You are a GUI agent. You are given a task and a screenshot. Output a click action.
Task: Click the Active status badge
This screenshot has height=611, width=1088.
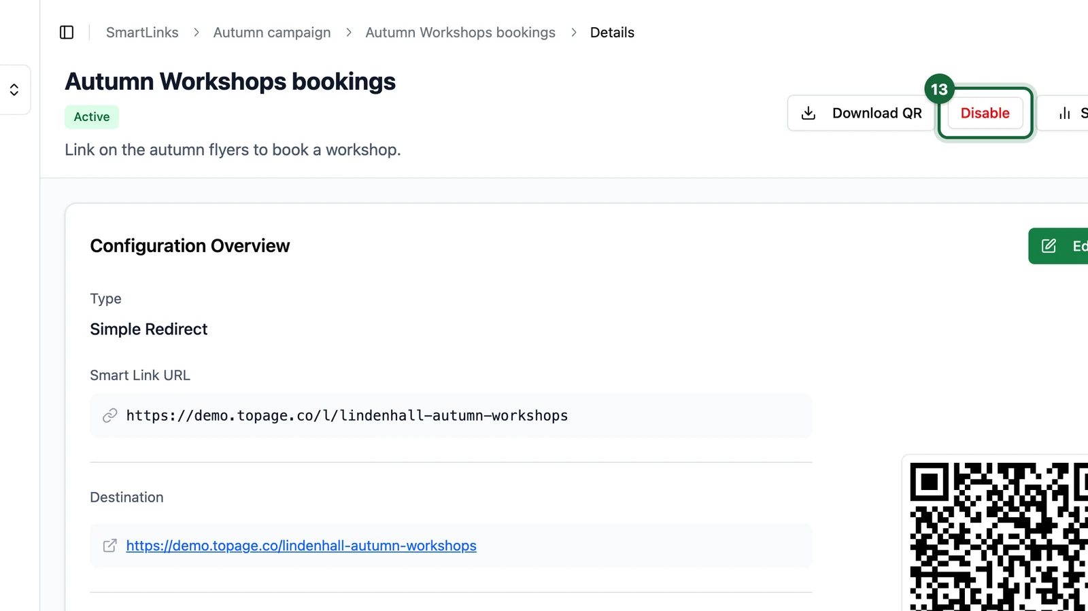point(92,117)
